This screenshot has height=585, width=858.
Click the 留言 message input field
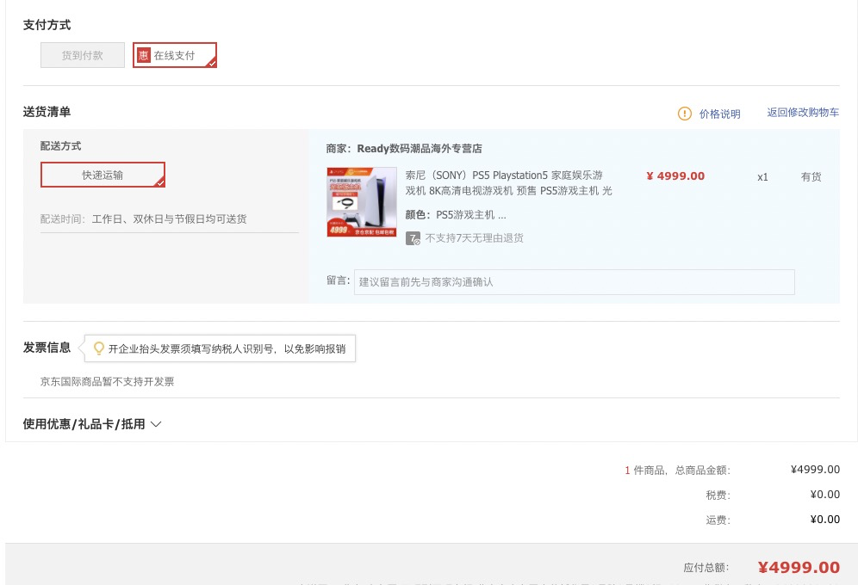tap(574, 282)
